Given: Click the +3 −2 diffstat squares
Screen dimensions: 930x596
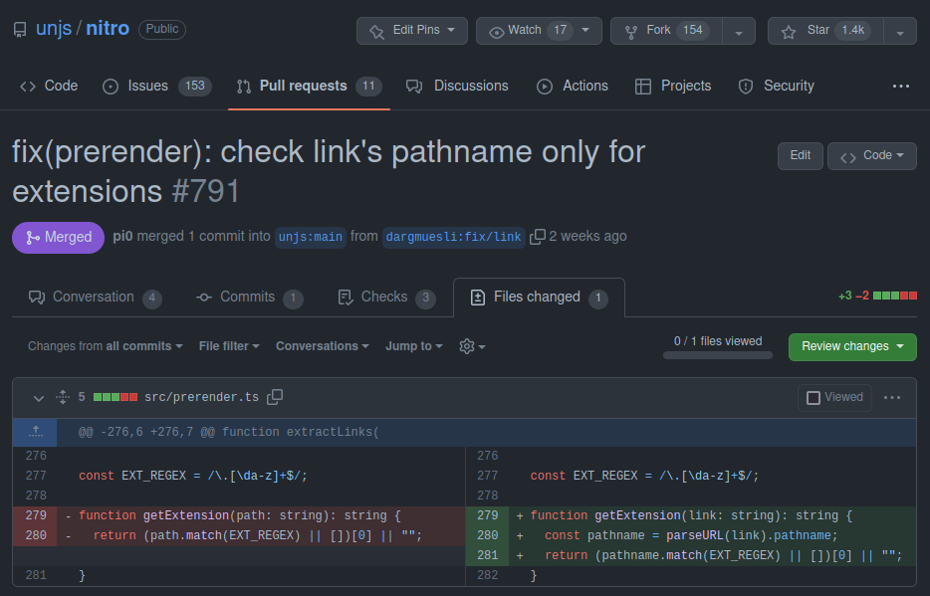Looking at the screenshot, I should pos(894,296).
